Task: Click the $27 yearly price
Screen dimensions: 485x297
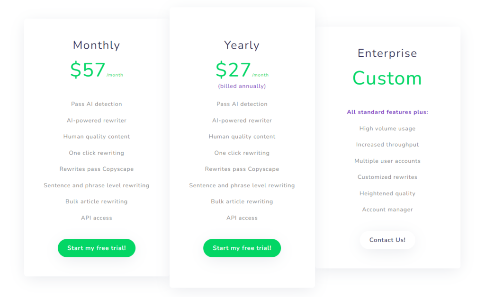Action: (233, 70)
